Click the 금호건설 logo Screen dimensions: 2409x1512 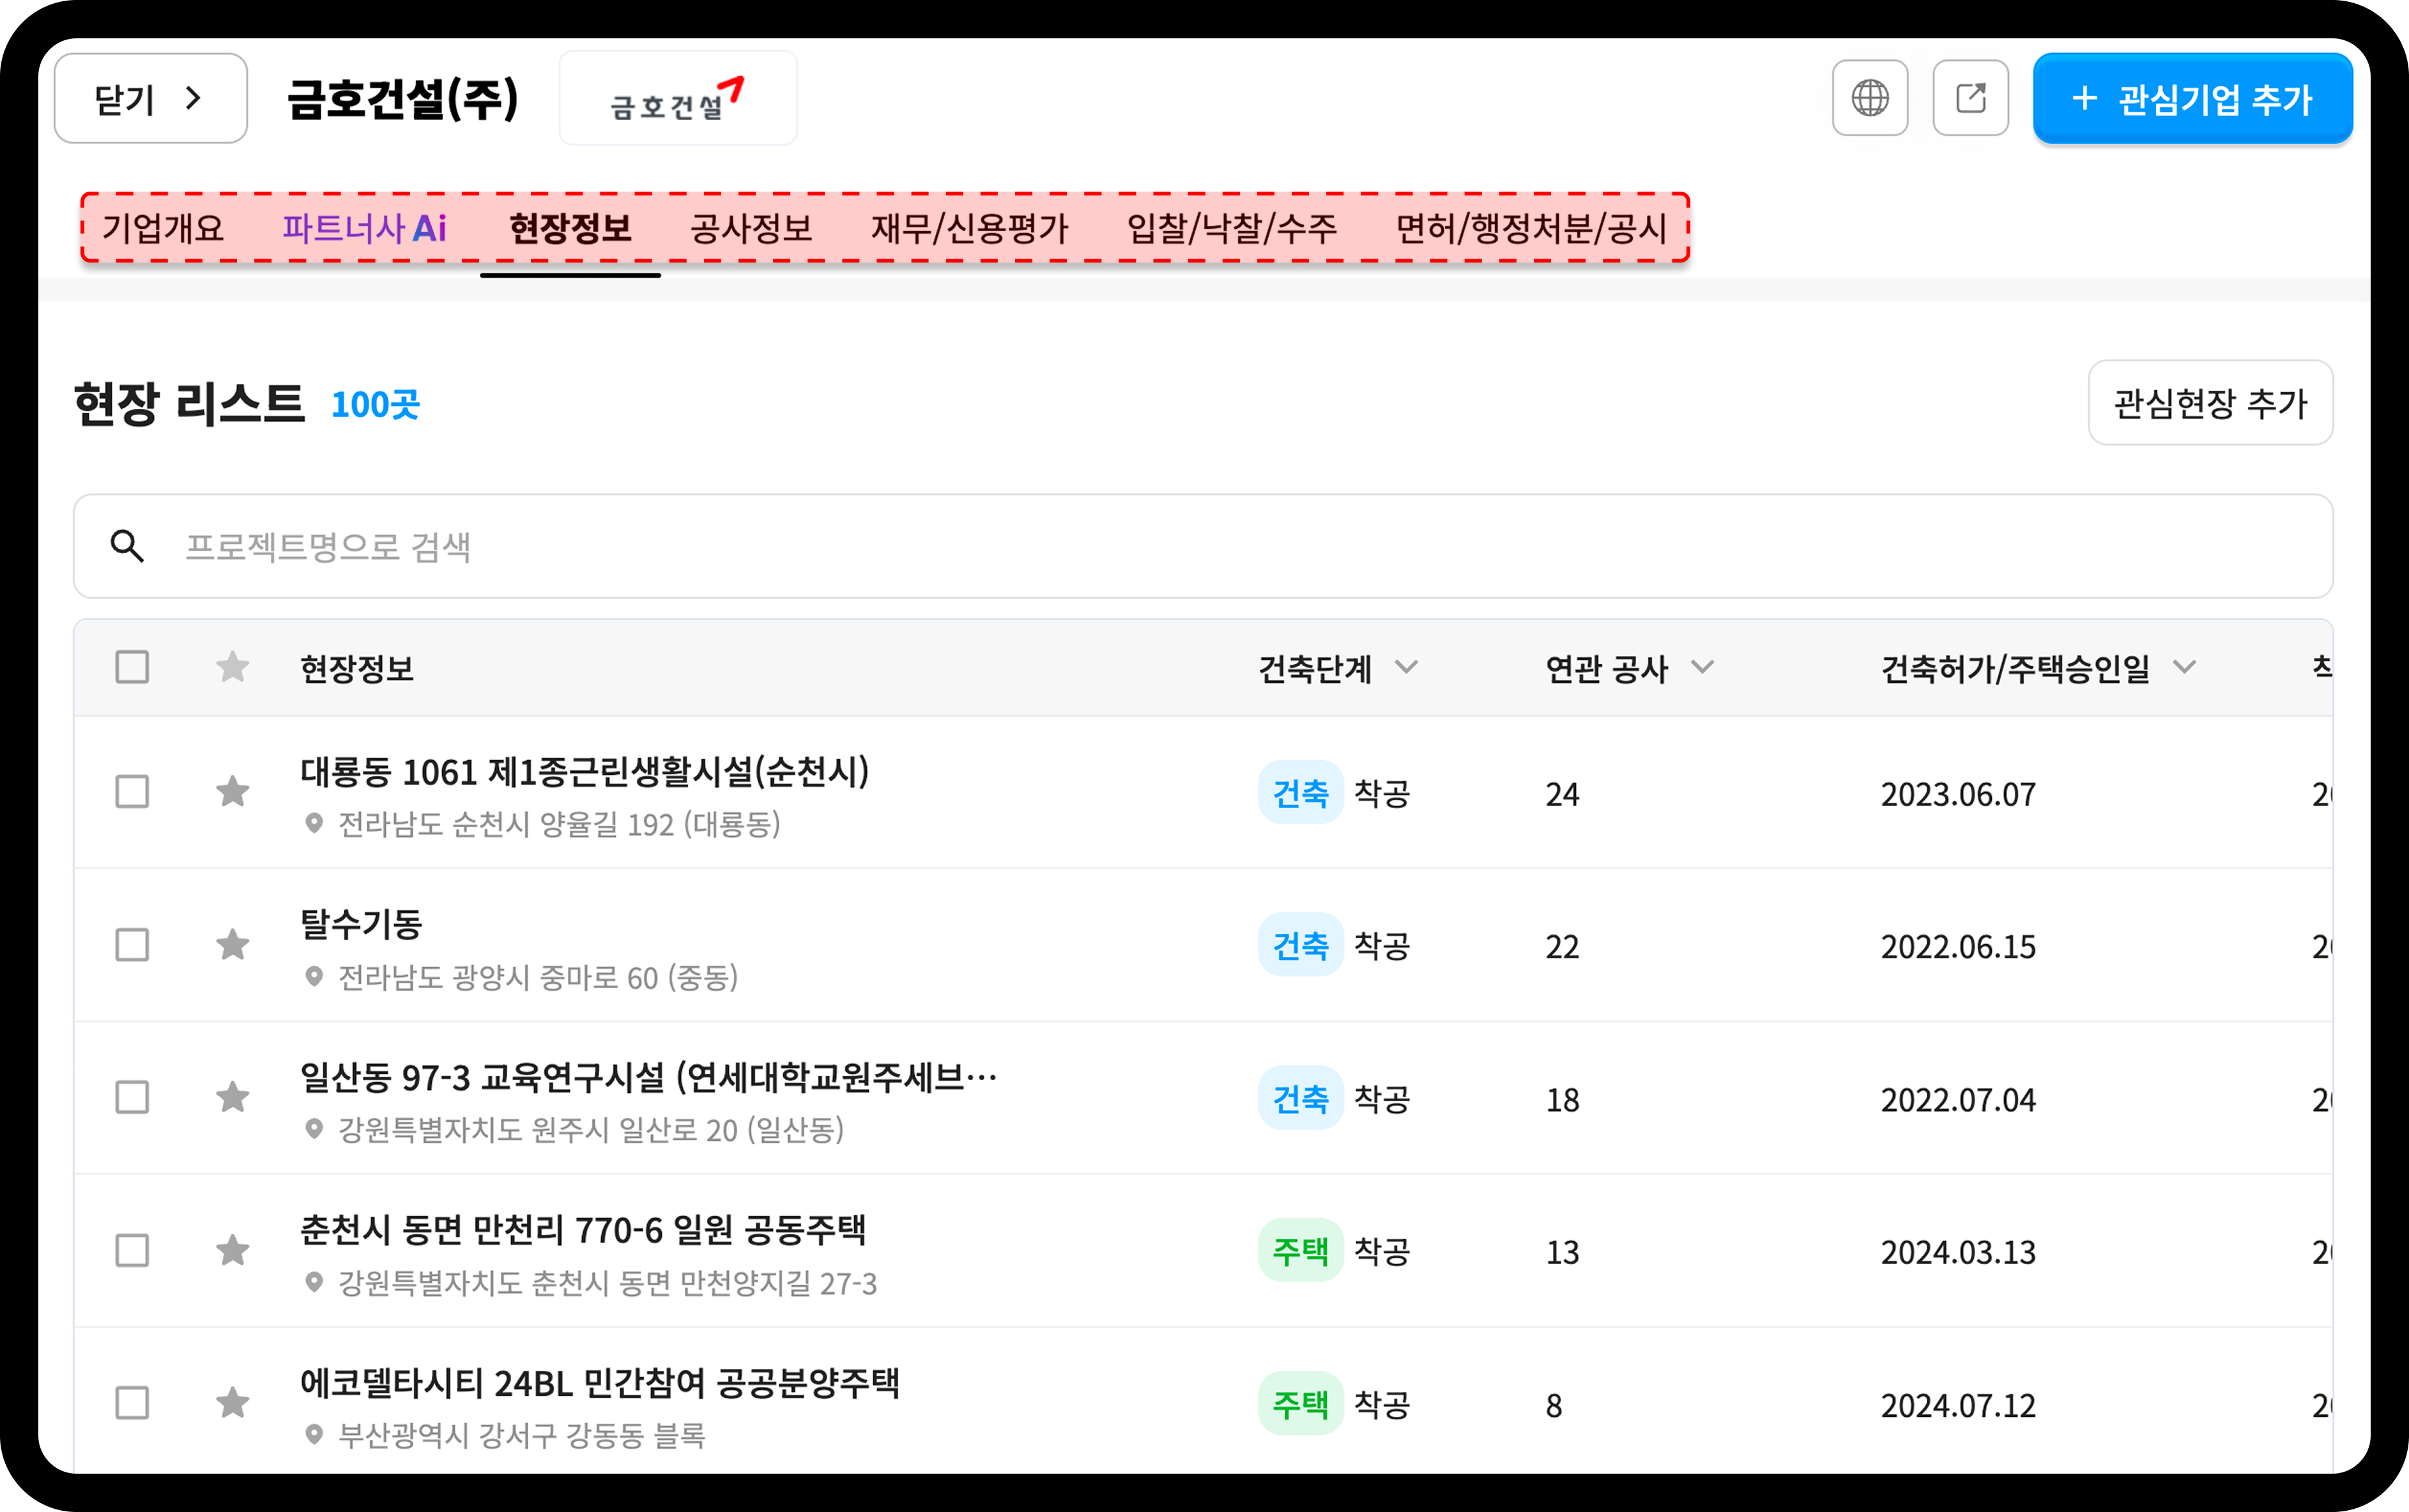678,98
